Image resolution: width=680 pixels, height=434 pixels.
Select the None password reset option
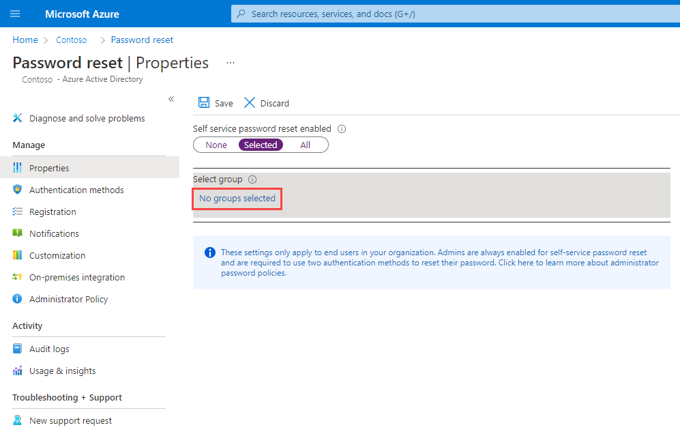click(216, 145)
